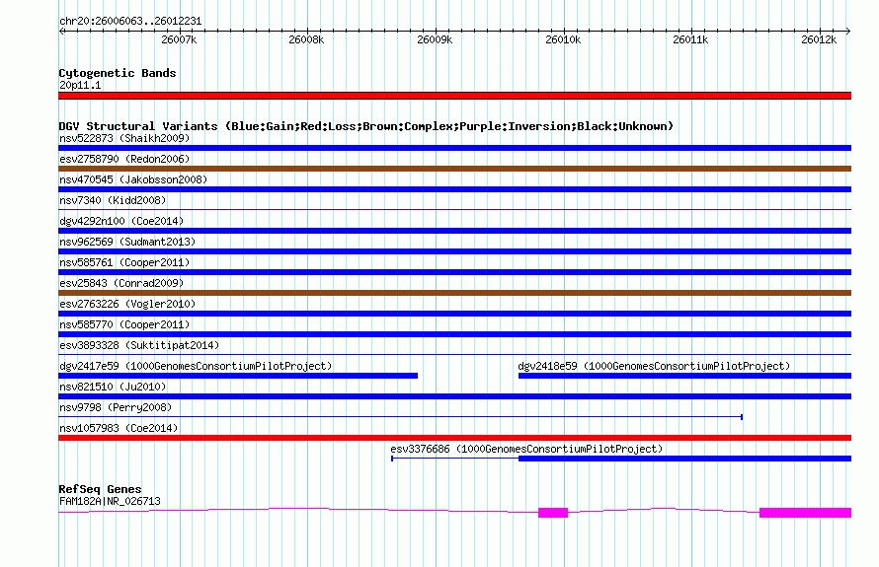
Task: Open the Cytogenetic Bands track title
Action: click(x=118, y=73)
